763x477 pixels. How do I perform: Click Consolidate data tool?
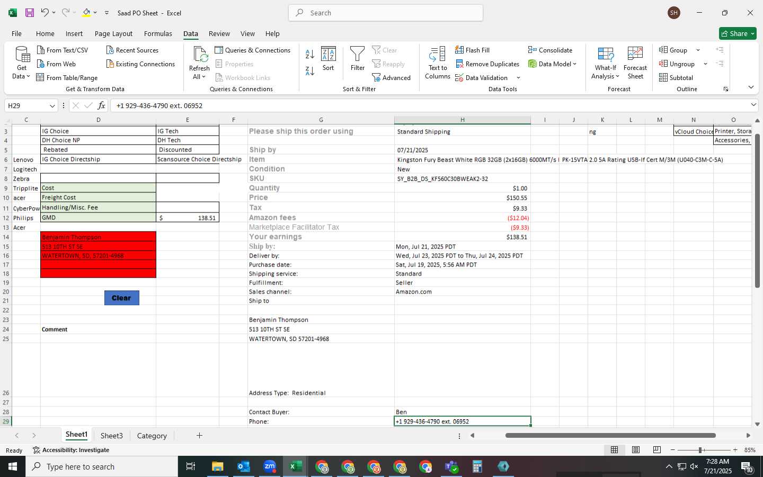pos(551,50)
